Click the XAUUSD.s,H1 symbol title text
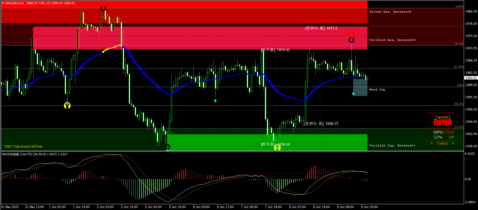This screenshot has width=478, height=210. coord(15,3)
